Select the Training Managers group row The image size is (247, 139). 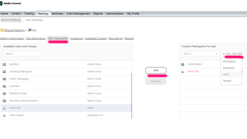pos(66,72)
